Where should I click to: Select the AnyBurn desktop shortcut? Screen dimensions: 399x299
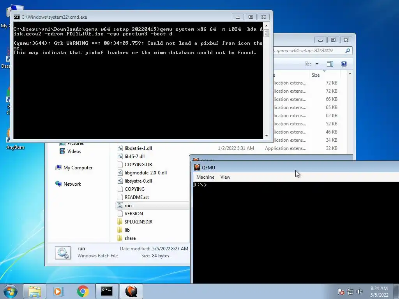(x=15, y=139)
